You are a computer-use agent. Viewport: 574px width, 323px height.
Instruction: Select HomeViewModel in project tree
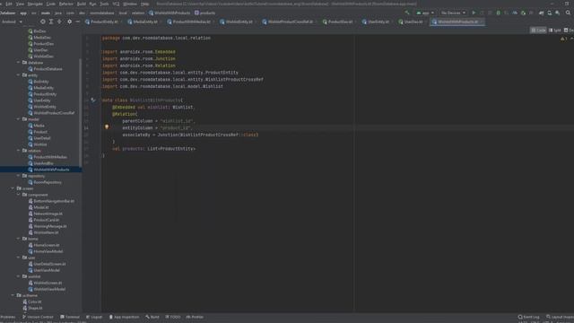(48, 251)
